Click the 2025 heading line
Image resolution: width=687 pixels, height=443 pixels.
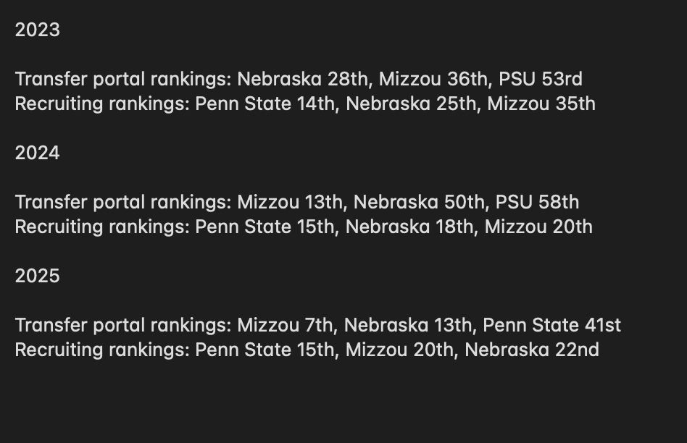click(x=37, y=277)
